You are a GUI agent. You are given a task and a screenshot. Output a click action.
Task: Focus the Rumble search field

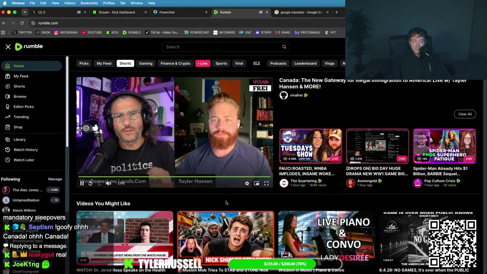point(225,47)
